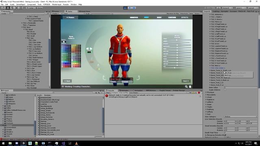This screenshot has height=146, width=260.
Task: Click the cloud services icon
Action: tap(219, 8)
